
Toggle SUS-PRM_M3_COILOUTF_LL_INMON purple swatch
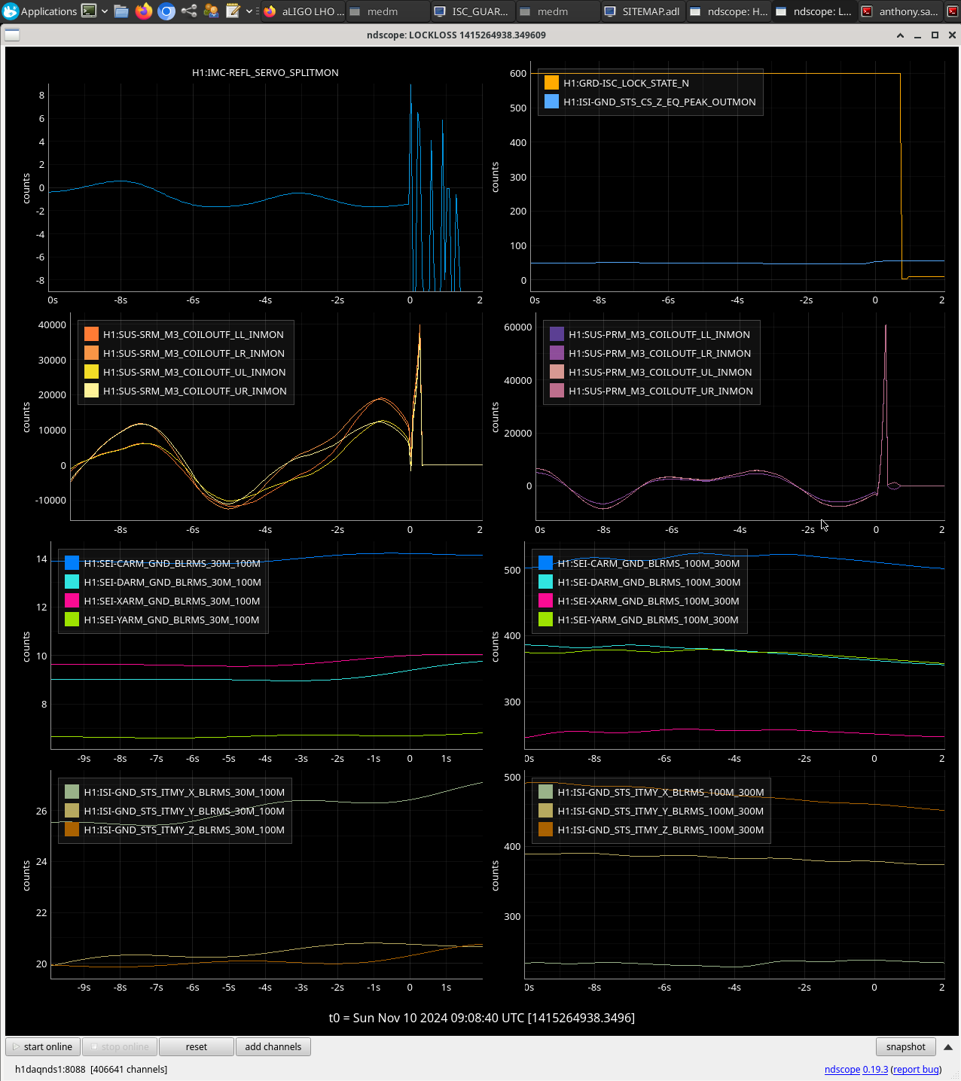click(x=557, y=334)
